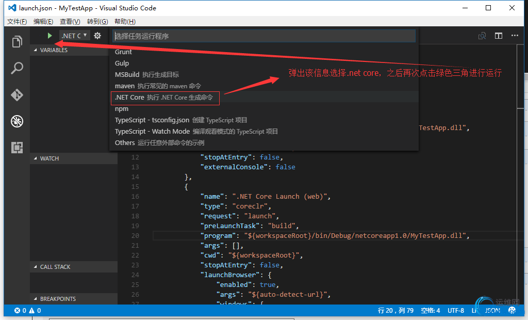Click the Visual Studio Code logo in title bar
Viewport: 528px width, 320px height.
point(12,8)
